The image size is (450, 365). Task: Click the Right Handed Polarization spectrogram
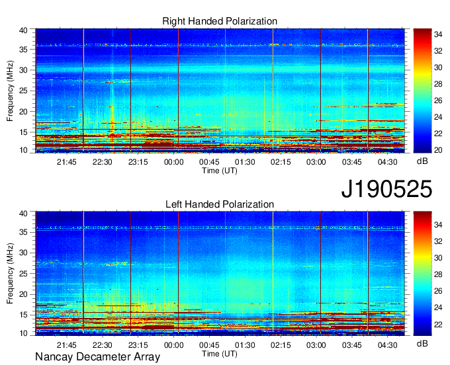(220, 91)
